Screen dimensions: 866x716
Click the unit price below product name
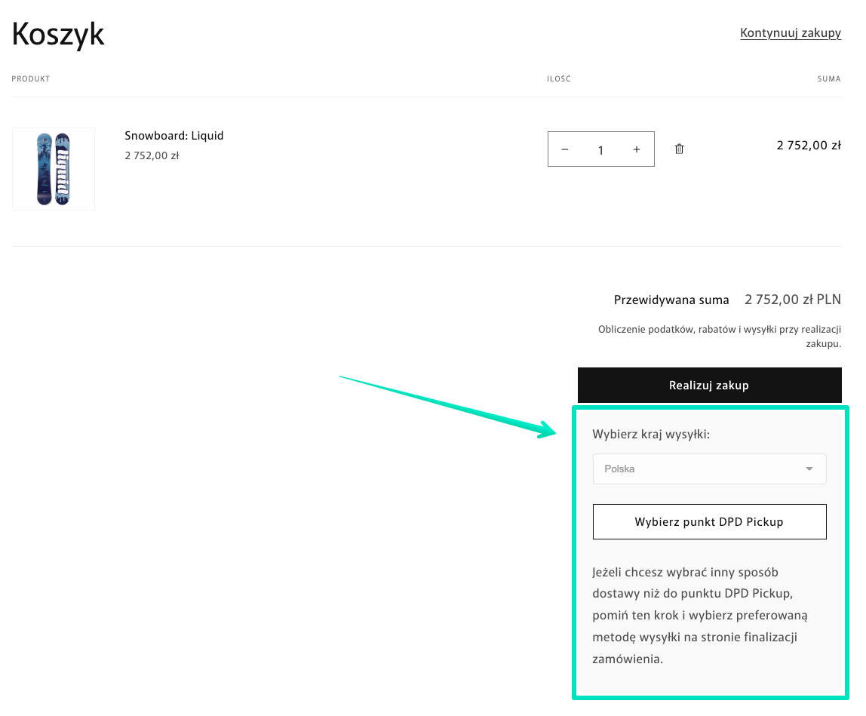[152, 156]
